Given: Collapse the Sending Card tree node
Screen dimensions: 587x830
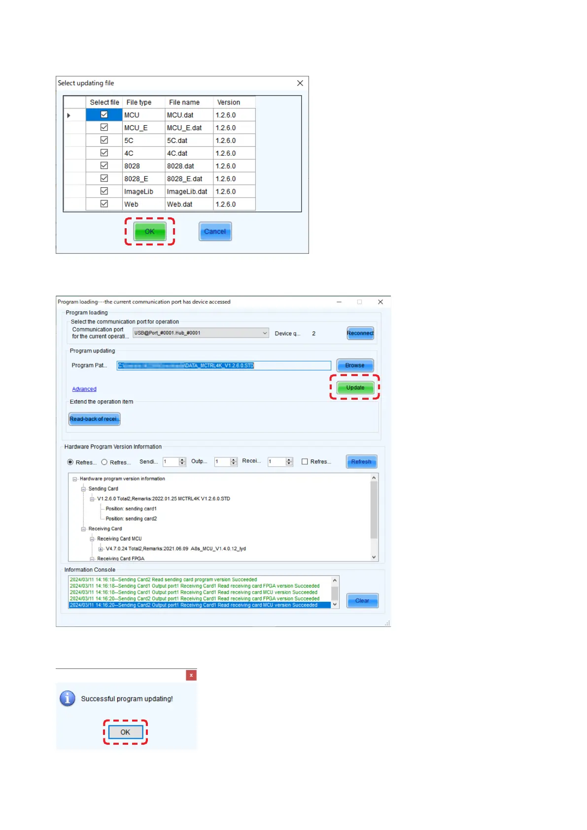Looking at the screenshot, I should coord(83,489).
